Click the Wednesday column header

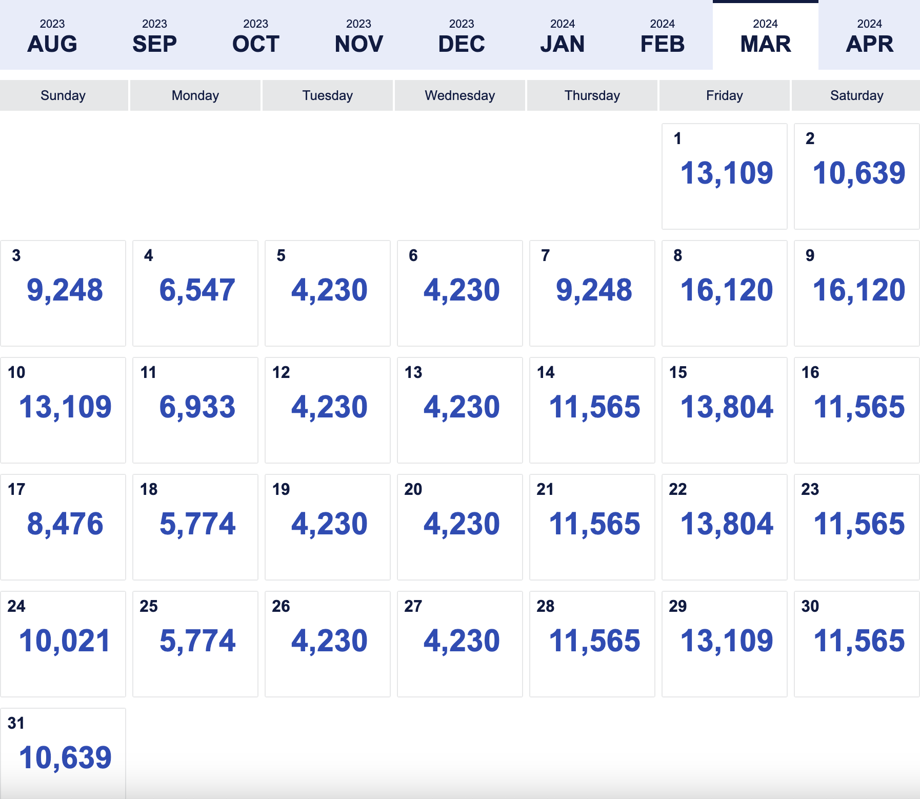point(460,95)
